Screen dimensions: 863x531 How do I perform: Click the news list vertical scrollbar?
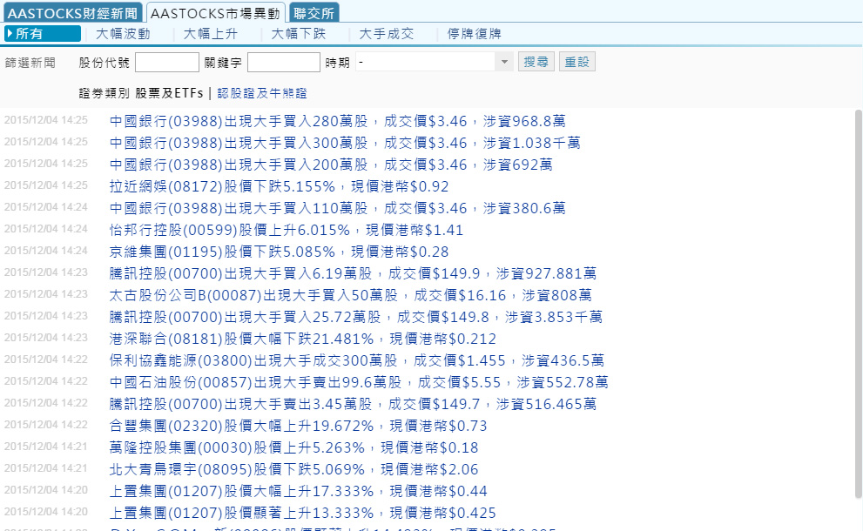tap(858, 305)
